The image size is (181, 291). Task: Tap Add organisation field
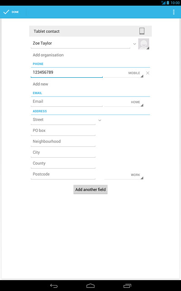(48, 55)
